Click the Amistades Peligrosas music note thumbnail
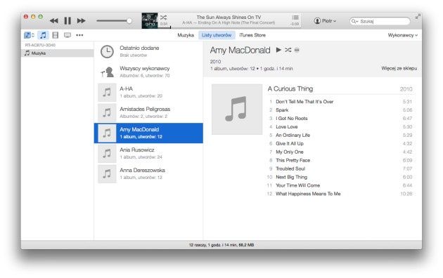443x278 pixels. pyautogui.click(x=107, y=112)
